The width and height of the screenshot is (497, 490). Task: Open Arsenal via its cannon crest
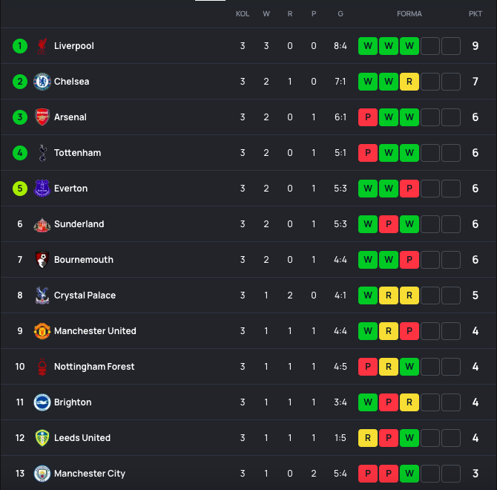pos(42,117)
